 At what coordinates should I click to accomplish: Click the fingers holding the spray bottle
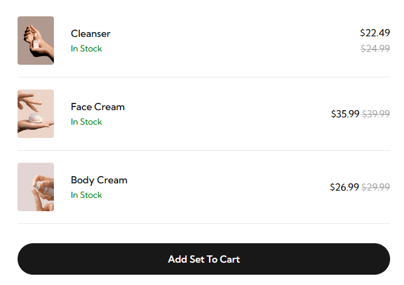(42, 189)
